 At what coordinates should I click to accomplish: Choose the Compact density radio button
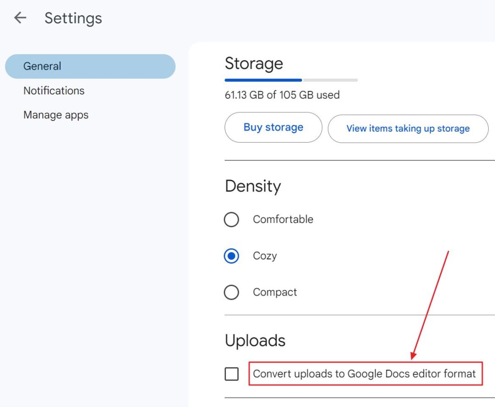point(231,292)
